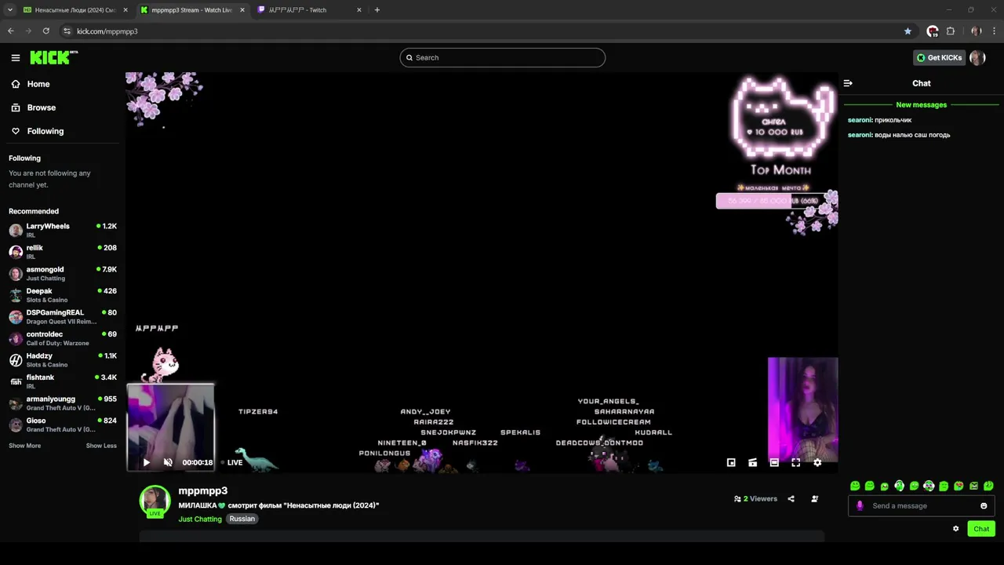Expand recommended list with Show More
This screenshot has width=1004, height=565.
click(24, 446)
